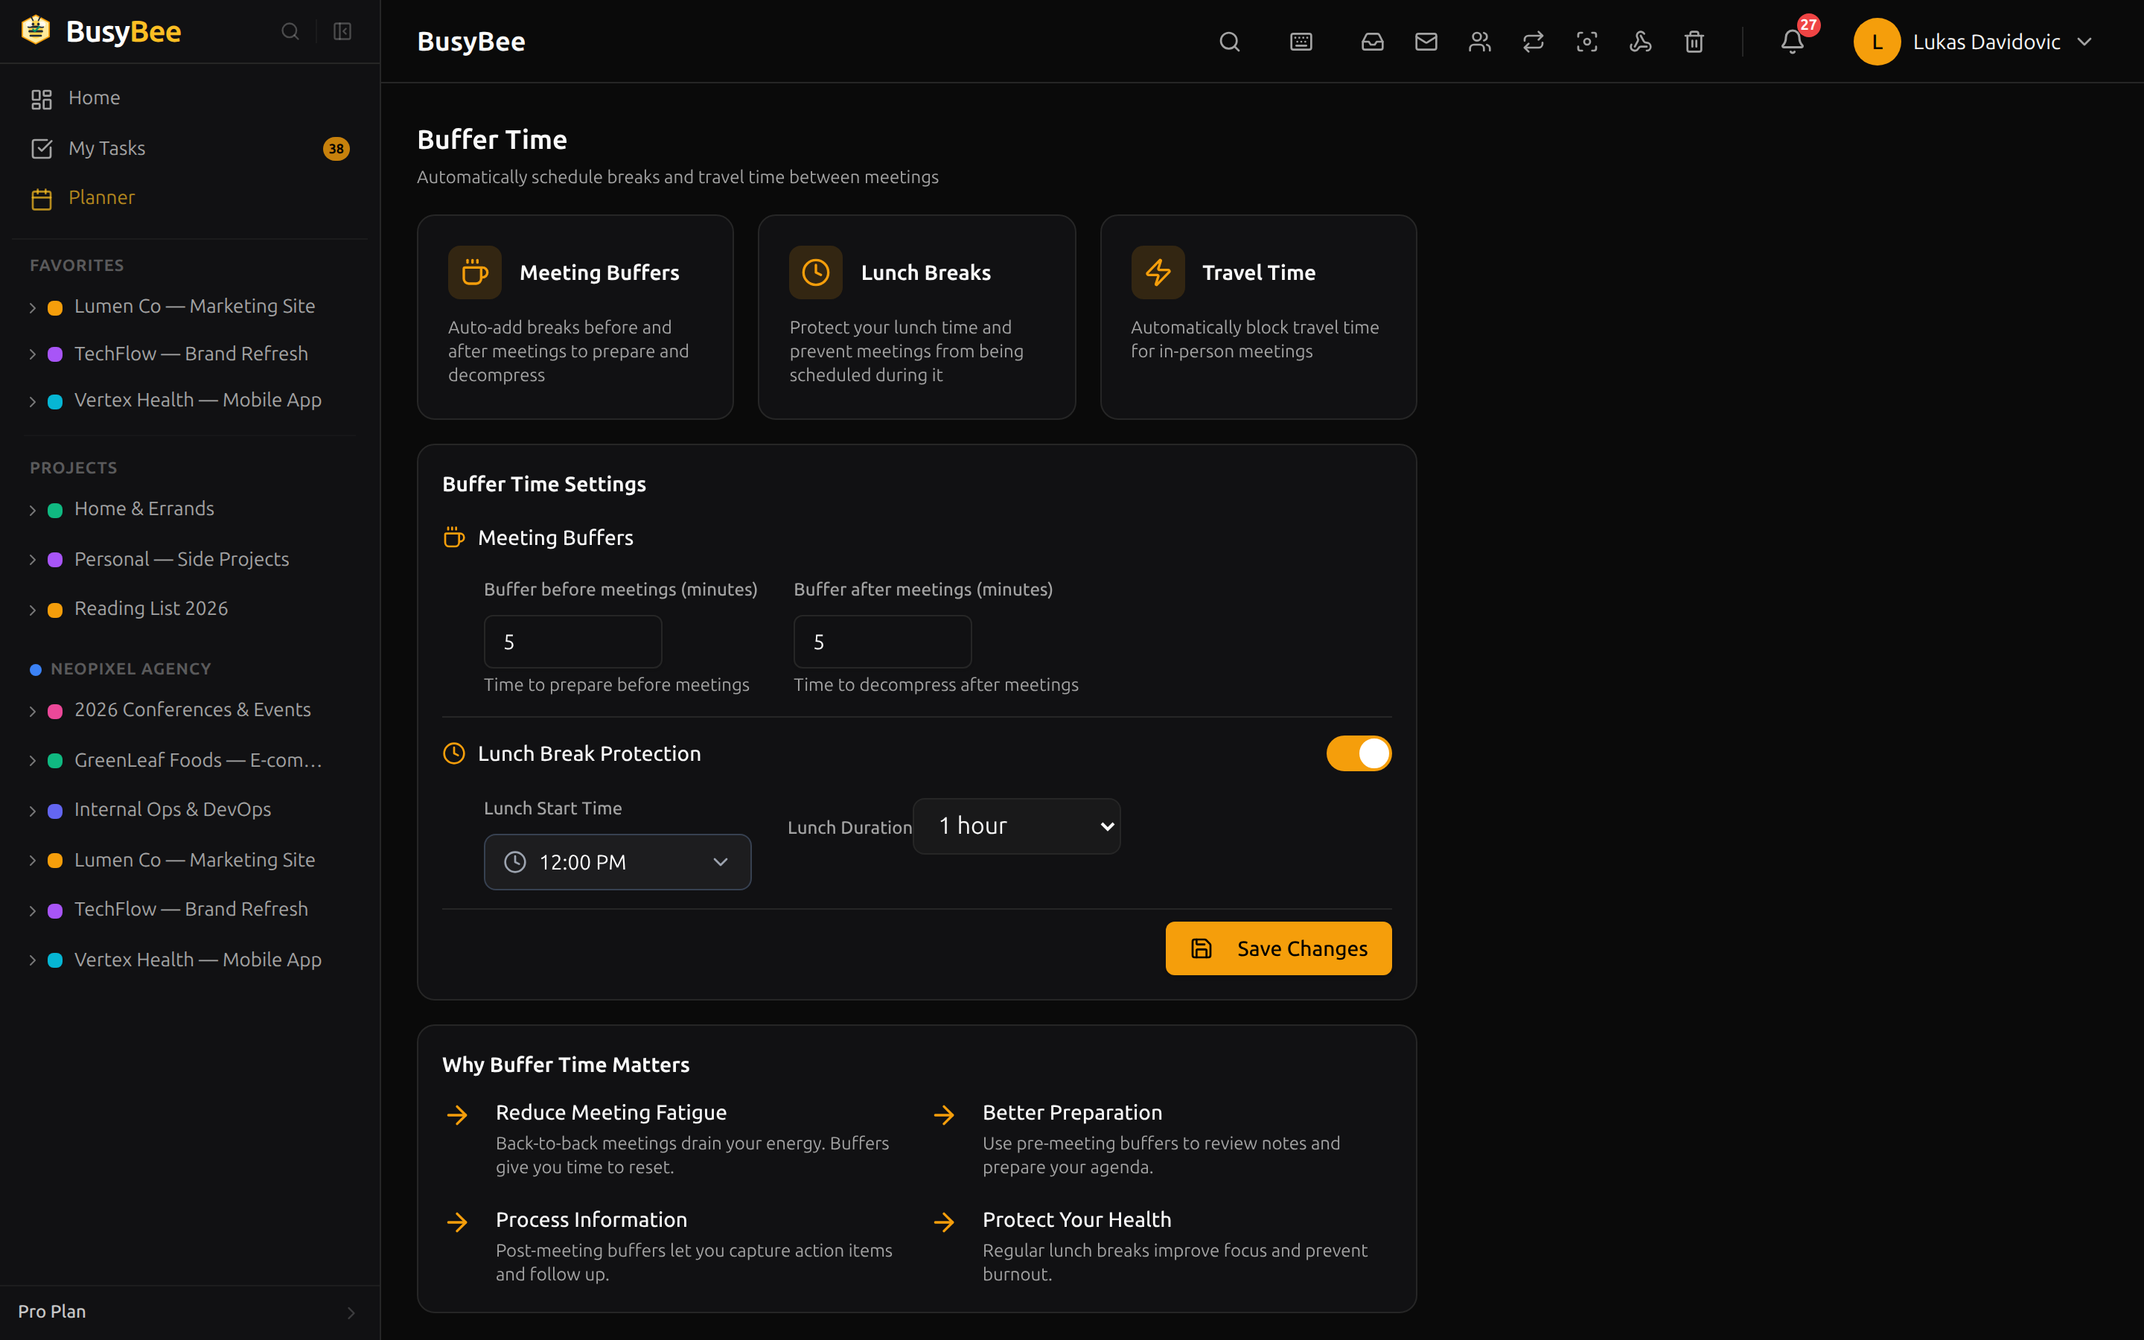Open notifications bell with 27 badge
The width and height of the screenshot is (2144, 1340).
[1793, 41]
